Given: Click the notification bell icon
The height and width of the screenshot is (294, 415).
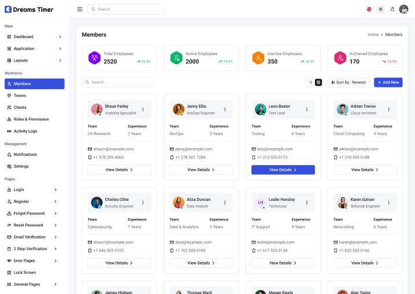Looking at the screenshot, I should pos(392,9).
